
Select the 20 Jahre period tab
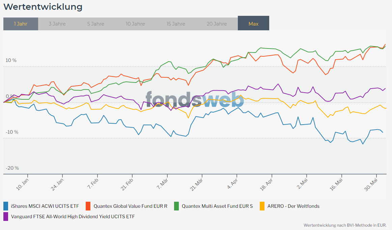tap(217, 24)
